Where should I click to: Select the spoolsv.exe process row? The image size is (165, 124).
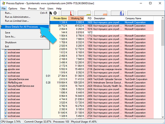coord(77,69)
